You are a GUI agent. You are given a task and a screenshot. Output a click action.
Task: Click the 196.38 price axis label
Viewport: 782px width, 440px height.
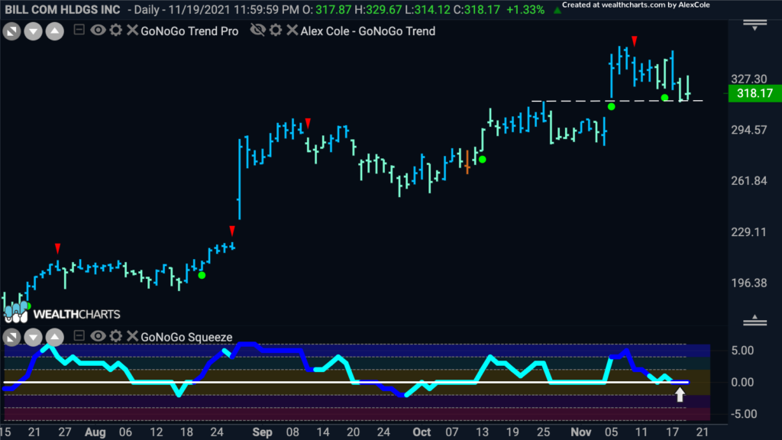(748, 283)
